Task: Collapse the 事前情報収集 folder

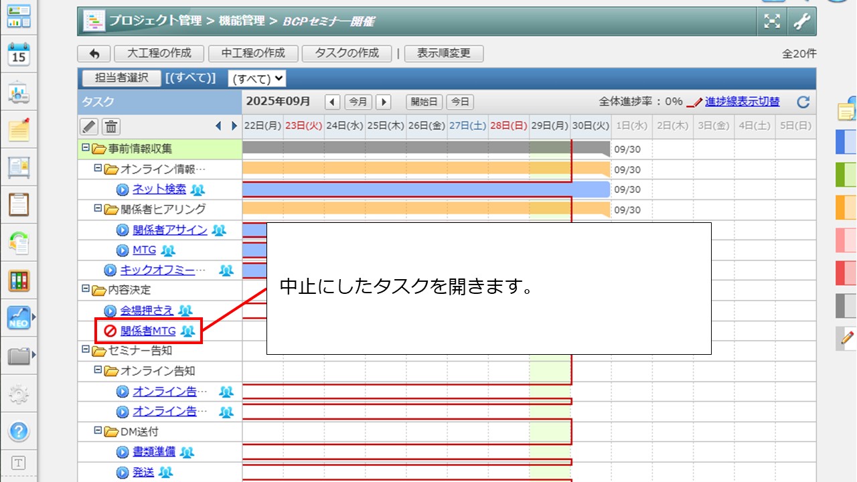Action: click(85, 148)
